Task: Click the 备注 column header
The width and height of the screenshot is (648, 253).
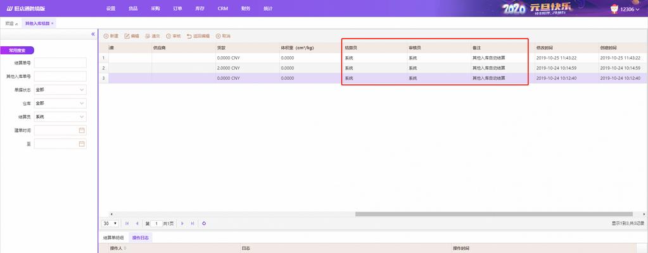Action: tap(502, 48)
